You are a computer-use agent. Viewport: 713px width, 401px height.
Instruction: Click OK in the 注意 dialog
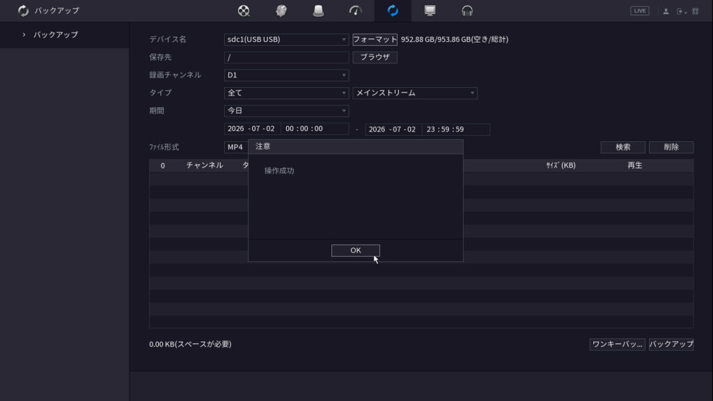pyautogui.click(x=355, y=251)
